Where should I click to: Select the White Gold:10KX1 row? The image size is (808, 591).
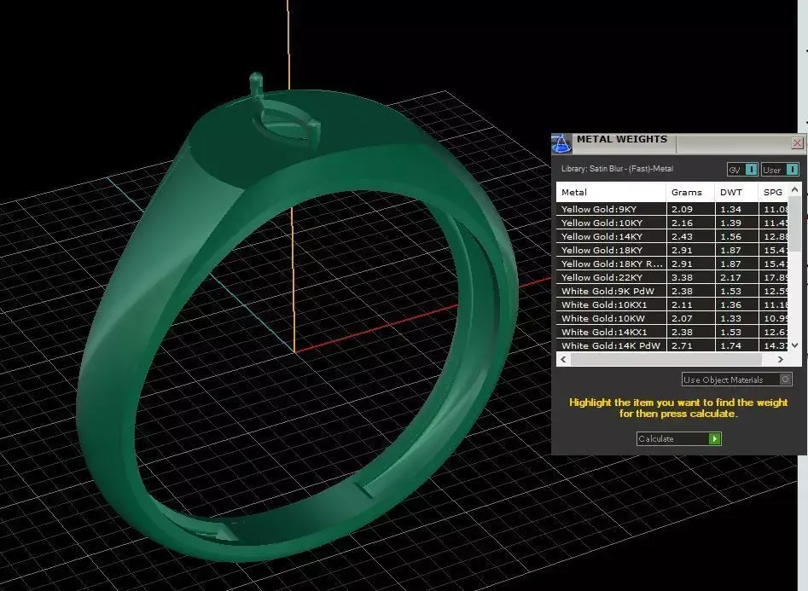[x=672, y=304]
